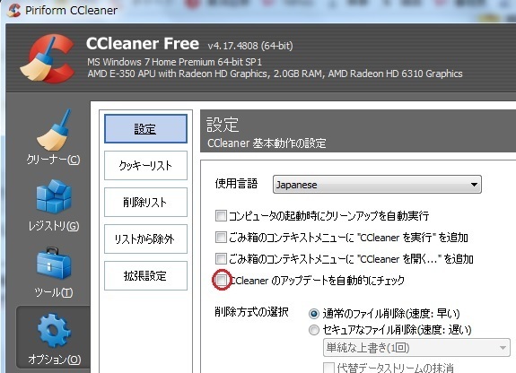Check 代替データストリームの抹消 checkbox
This screenshot has height=373, width=516.
point(328,368)
